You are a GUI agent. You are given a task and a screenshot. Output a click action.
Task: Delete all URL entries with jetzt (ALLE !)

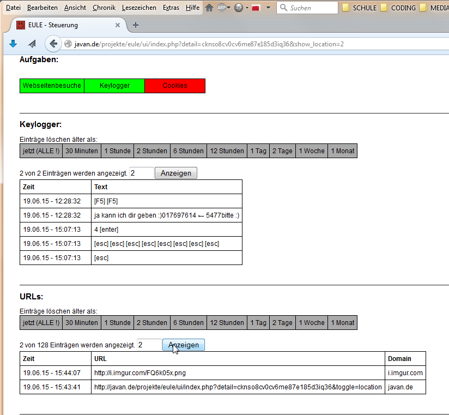coord(41,323)
